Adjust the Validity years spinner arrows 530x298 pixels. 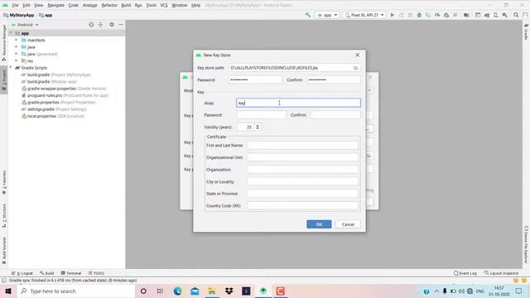tap(258, 127)
